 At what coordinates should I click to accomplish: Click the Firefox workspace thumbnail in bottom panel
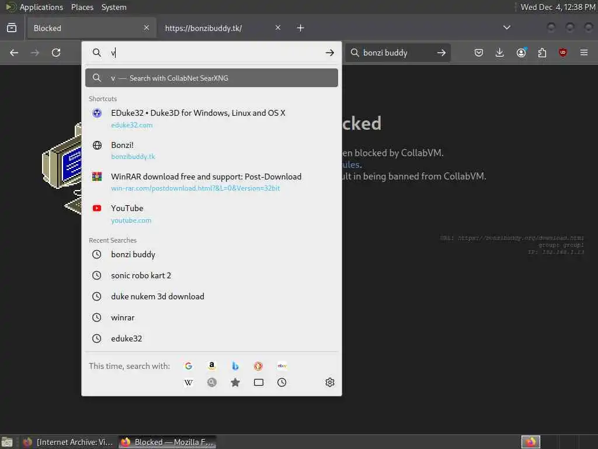tap(530, 442)
